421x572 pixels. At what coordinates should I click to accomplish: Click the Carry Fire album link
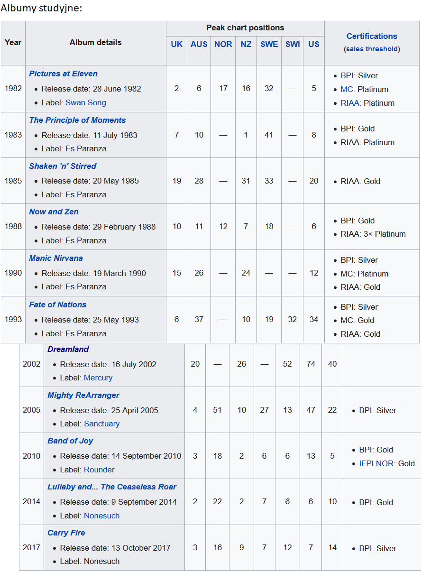point(66,533)
